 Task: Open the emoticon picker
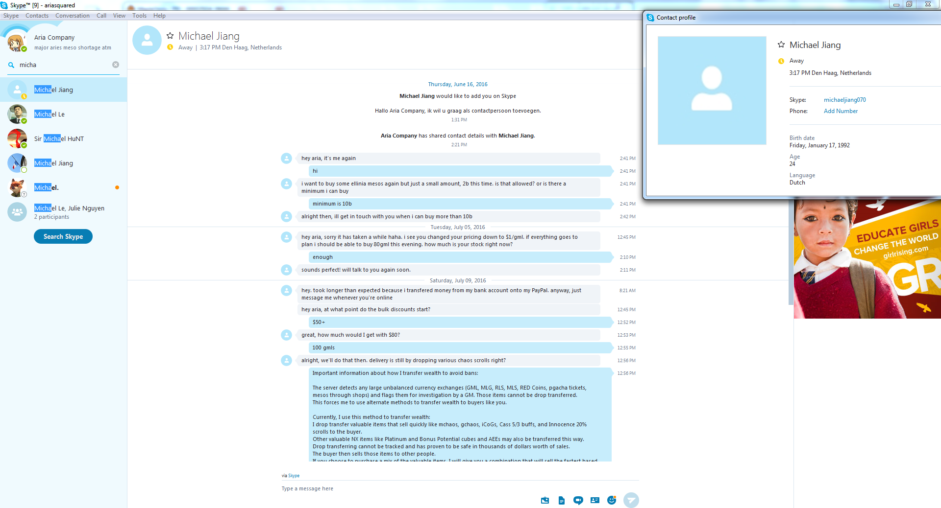point(612,500)
